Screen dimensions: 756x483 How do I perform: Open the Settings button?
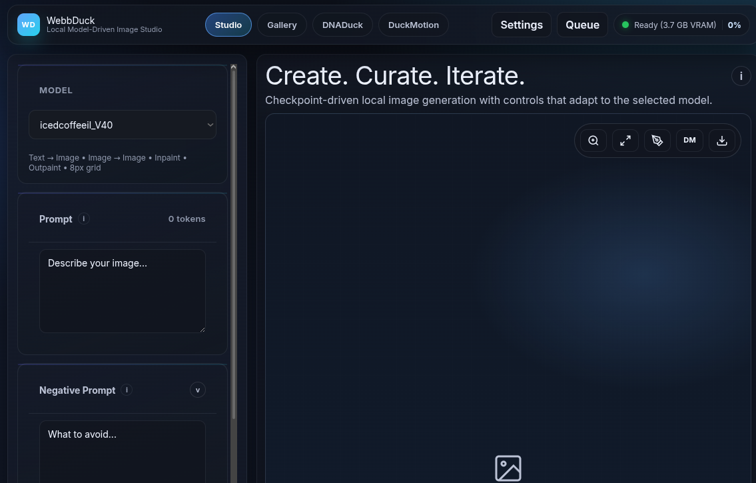coord(521,25)
